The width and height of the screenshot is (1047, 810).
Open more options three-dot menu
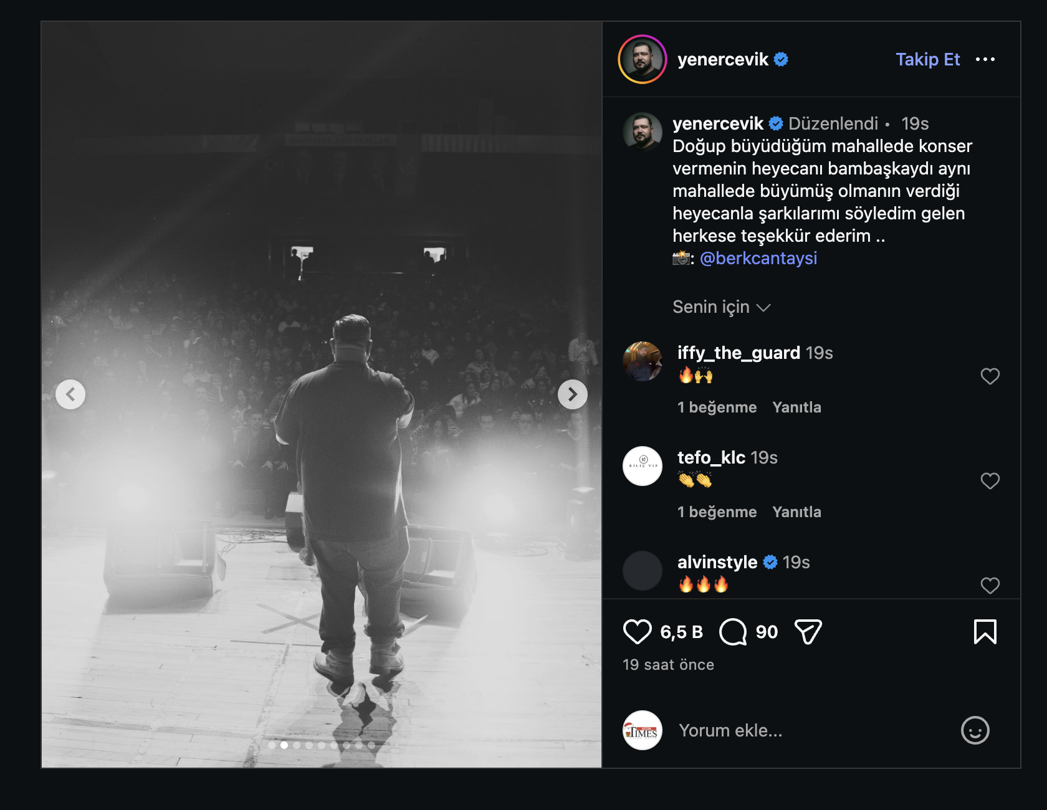pos(985,59)
